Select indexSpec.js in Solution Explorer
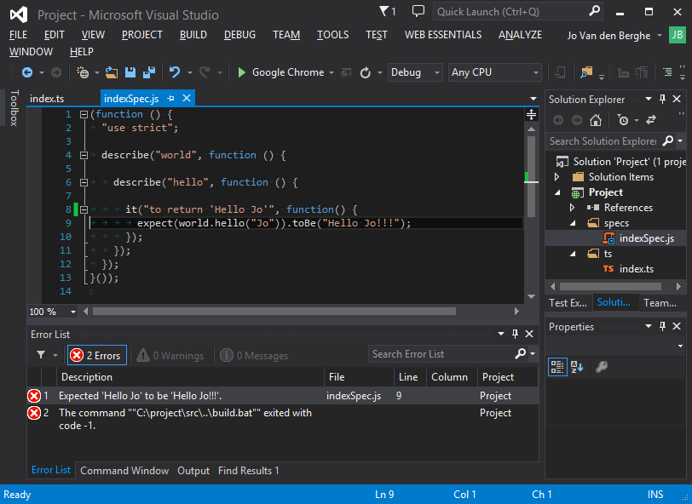Image resolution: width=692 pixels, height=504 pixels. [x=647, y=238]
